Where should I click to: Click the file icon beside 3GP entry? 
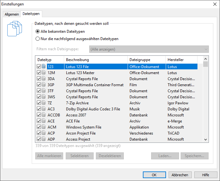click(44, 85)
